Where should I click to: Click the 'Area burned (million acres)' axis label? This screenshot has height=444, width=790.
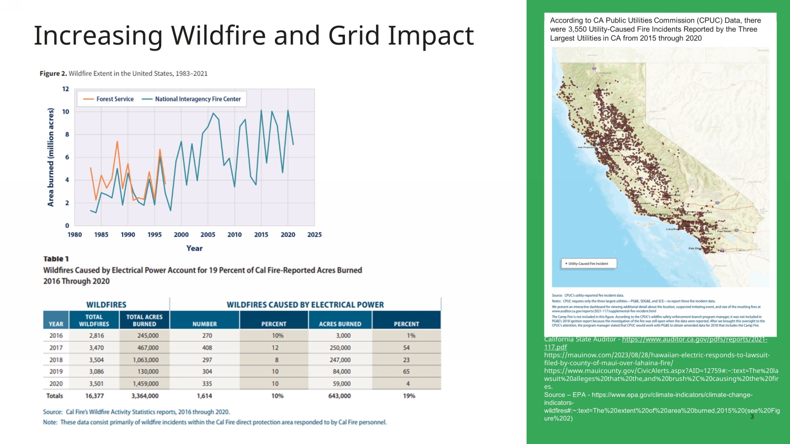tap(51, 157)
